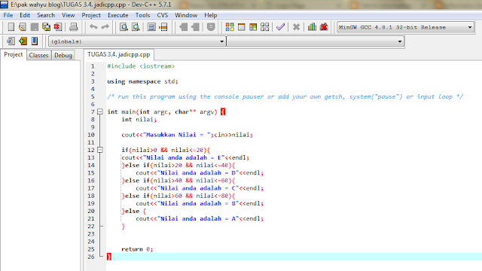Open the Window menu
The image size is (482, 271).
186,15
